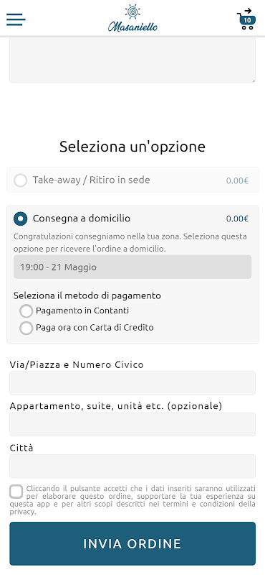This screenshot has height=575, width=265.
Task: Choose Pagamento in Contanti
Action: [x=26, y=311]
